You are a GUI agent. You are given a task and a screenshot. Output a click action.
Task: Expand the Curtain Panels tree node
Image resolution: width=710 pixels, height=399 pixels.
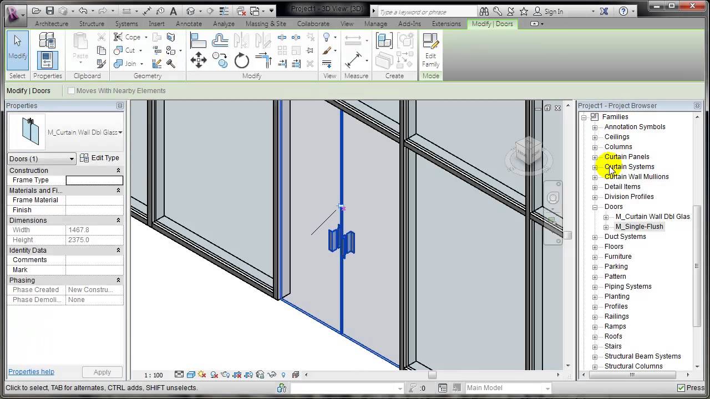(x=595, y=157)
